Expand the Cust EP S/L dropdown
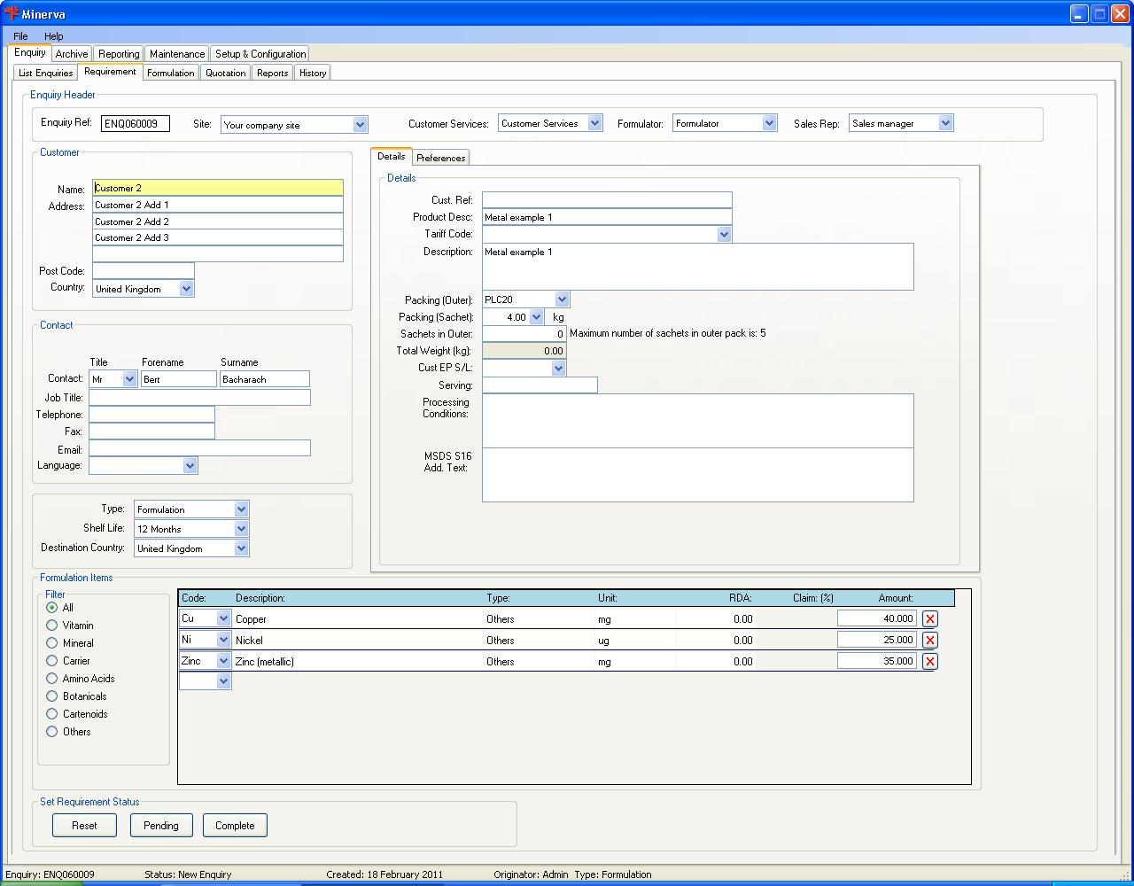 point(558,368)
